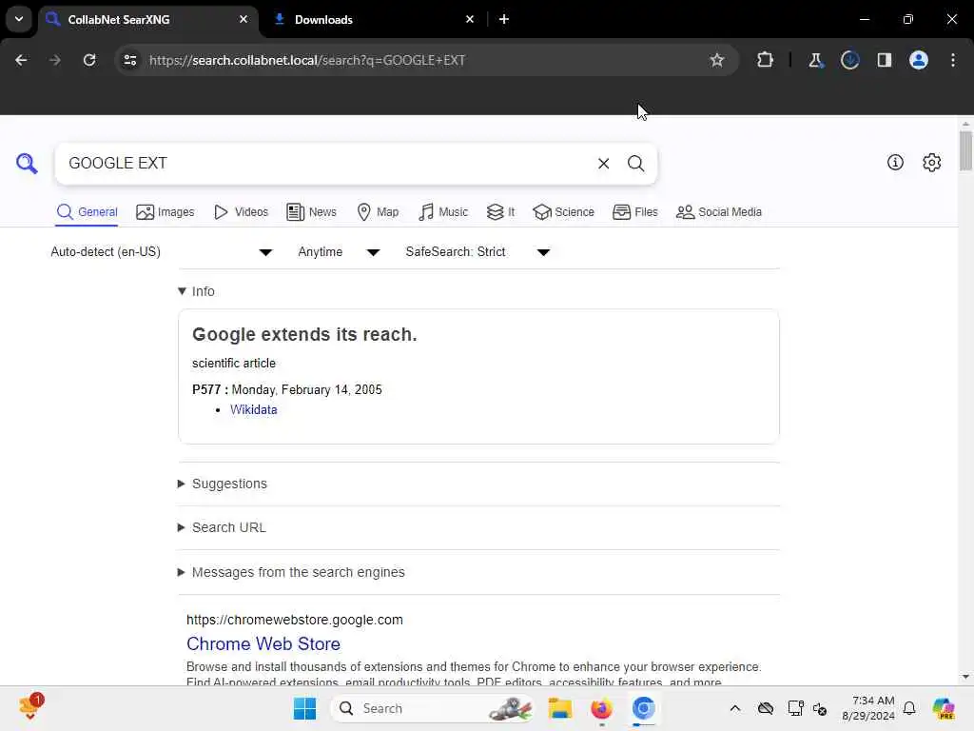Switch to Music search category
The image size is (974, 731).
443,212
